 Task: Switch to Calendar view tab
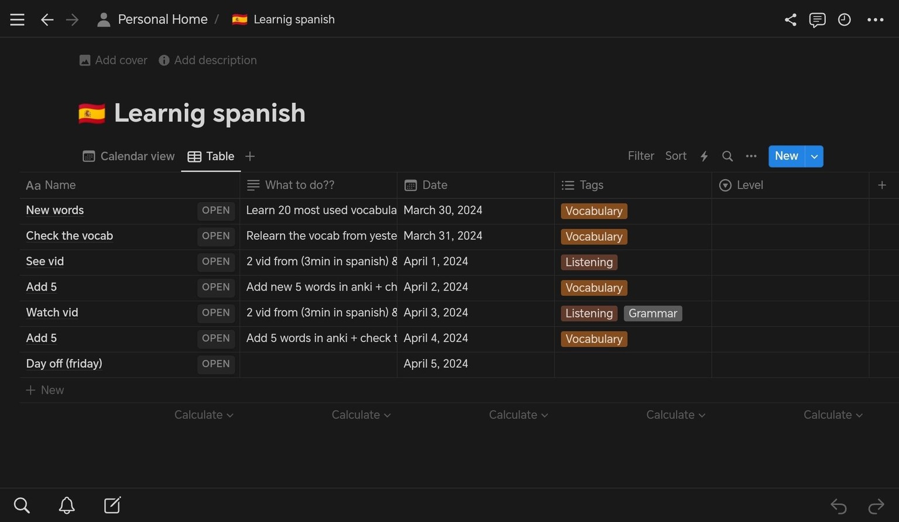129,156
